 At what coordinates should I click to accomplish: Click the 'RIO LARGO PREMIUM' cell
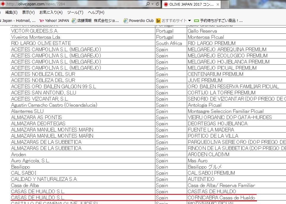point(237,43)
